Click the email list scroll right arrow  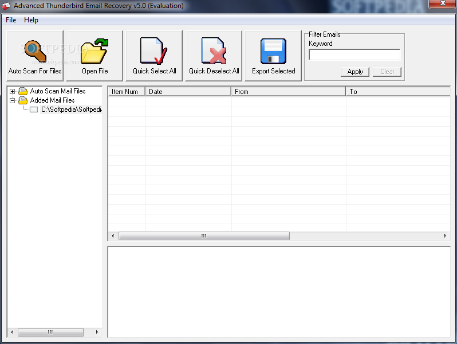coord(445,236)
